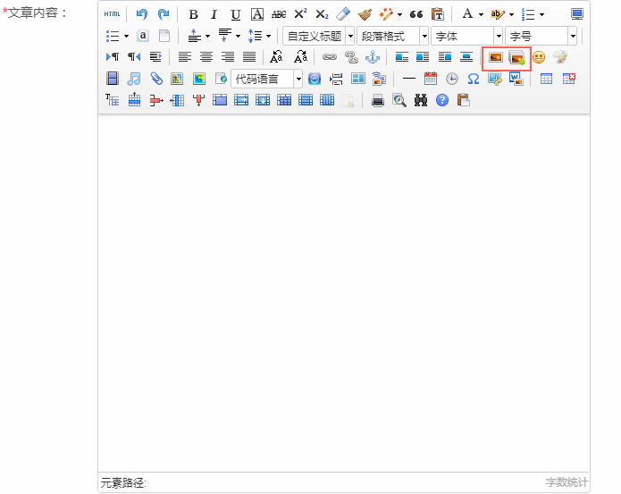Click the eraser remove-format icon
The image size is (621, 494).
pos(343,14)
